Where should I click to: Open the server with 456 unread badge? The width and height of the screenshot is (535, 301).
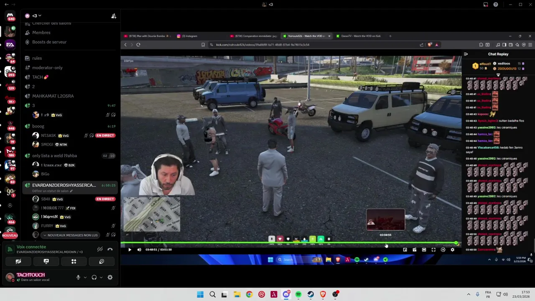[10, 219]
